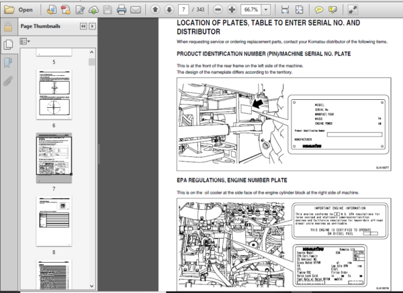This screenshot has width=403, height=293.
Task: Collapse the thumbnails panel with double arrow
Action: [83, 26]
